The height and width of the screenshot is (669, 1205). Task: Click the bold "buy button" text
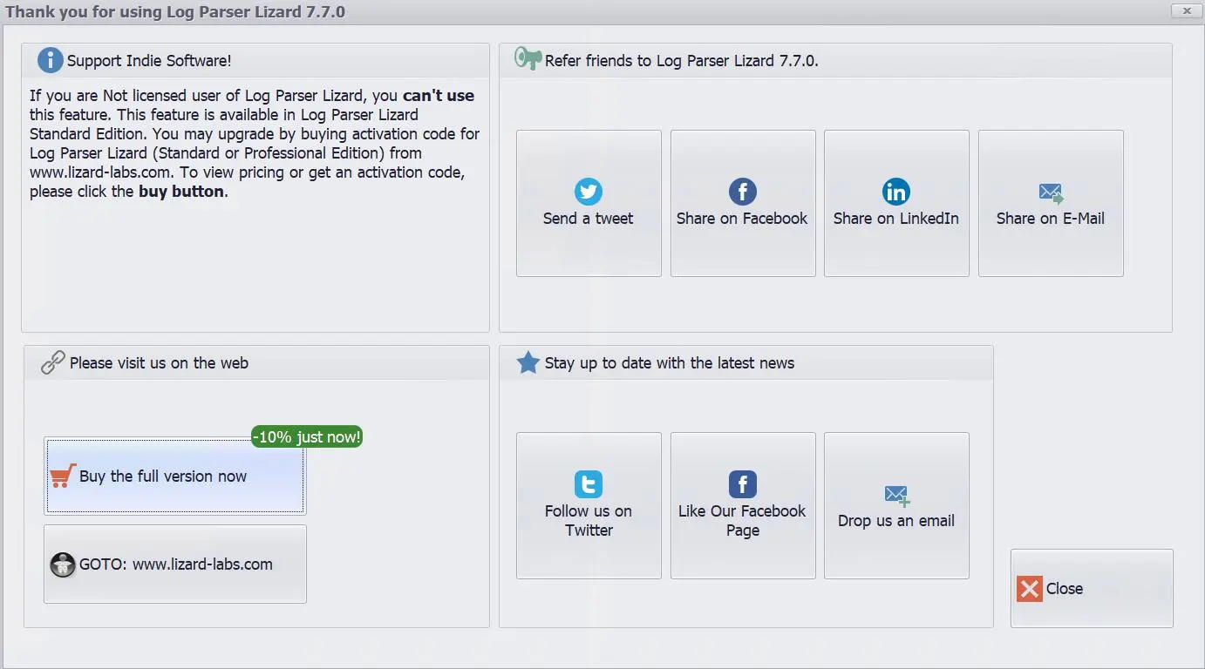181,192
